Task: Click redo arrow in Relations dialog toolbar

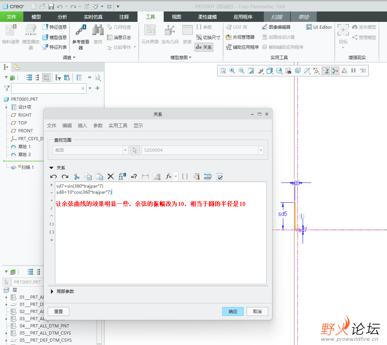Action: pos(65,176)
